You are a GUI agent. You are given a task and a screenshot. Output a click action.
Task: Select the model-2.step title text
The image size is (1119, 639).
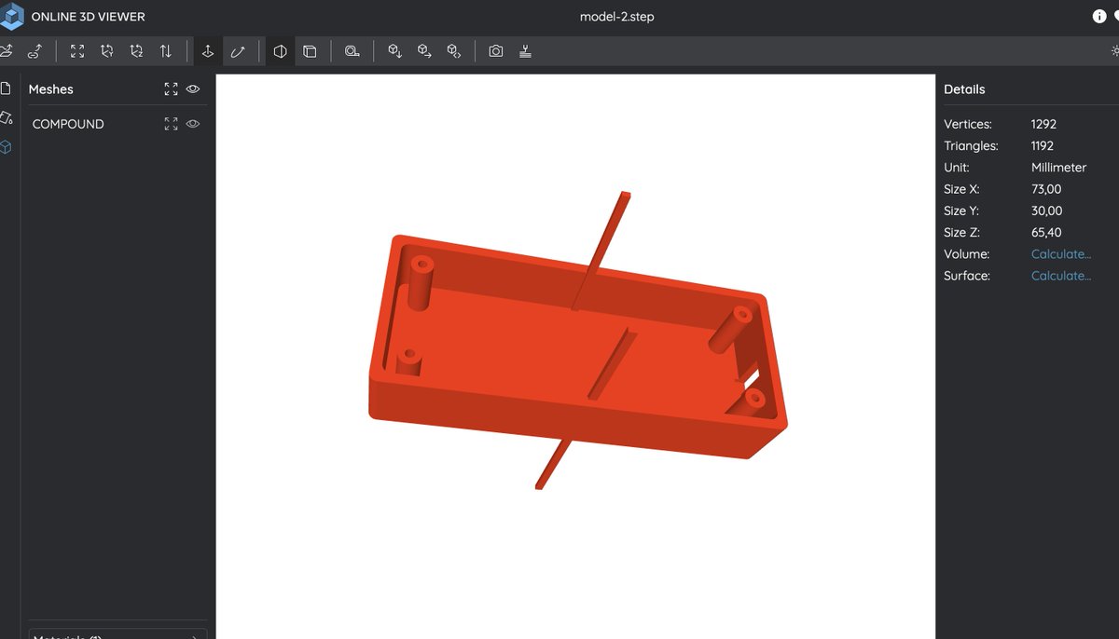[x=618, y=16]
